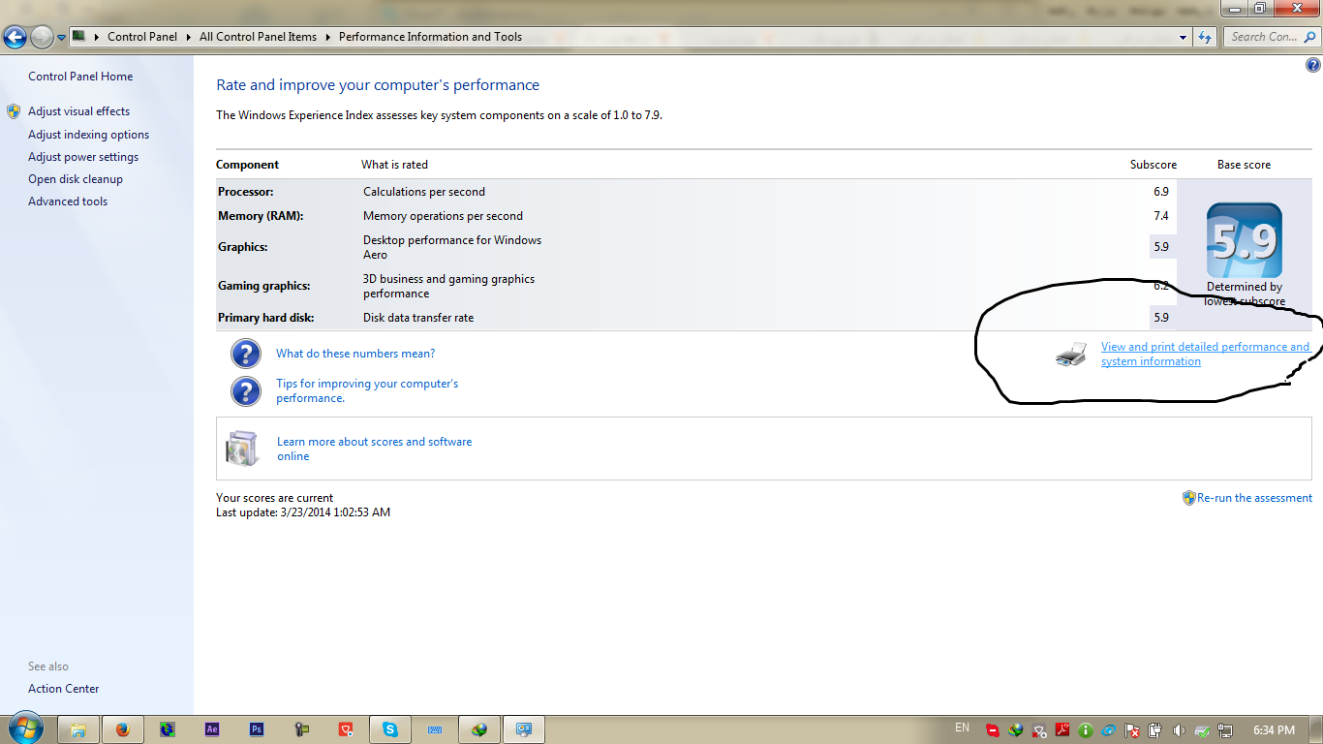The height and width of the screenshot is (744, 1323).
Task: Click the red shield app in taskbar
Action: tap(346, 729)
